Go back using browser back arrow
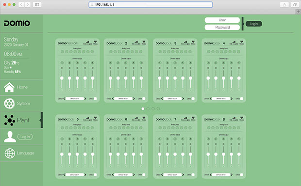Viewport: 301px width, 186px height. 21,4
